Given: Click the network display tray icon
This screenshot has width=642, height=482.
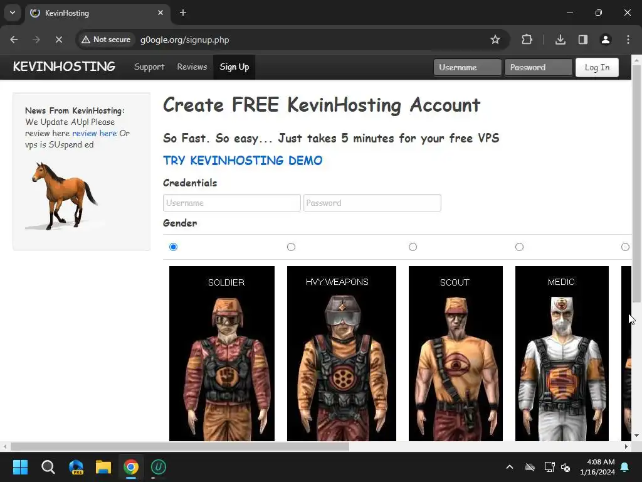Looking at the screenshot, I should click(549, 467).
